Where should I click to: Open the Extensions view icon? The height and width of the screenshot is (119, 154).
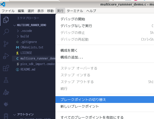click(x=6, y=68)
